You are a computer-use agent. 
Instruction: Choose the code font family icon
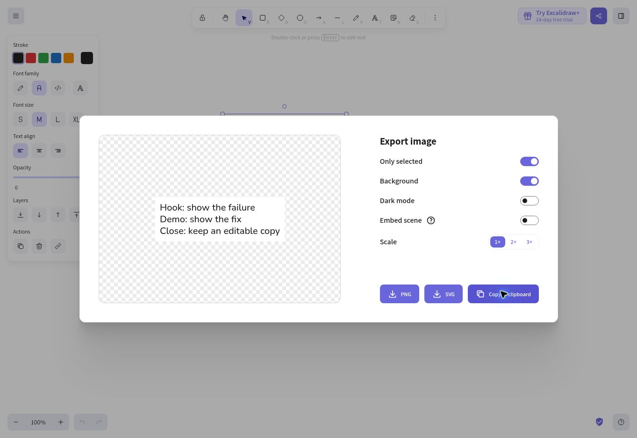[58, 88]
